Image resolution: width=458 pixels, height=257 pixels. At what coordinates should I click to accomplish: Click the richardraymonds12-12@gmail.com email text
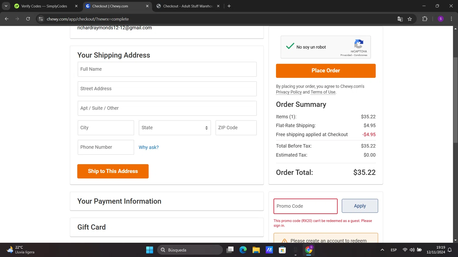click(114, 28)
